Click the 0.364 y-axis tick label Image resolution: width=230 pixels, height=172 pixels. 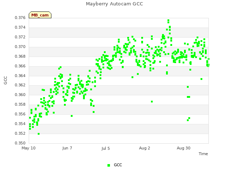[20, 76]
